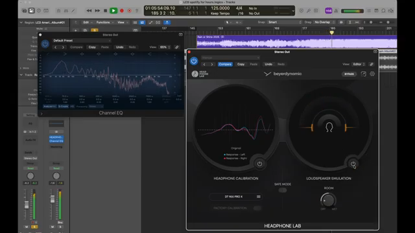Viewport: 415px width, 233px height.
Task: Open the LCD display mode dropdown arrow
Action: click(x=293, y=11)
